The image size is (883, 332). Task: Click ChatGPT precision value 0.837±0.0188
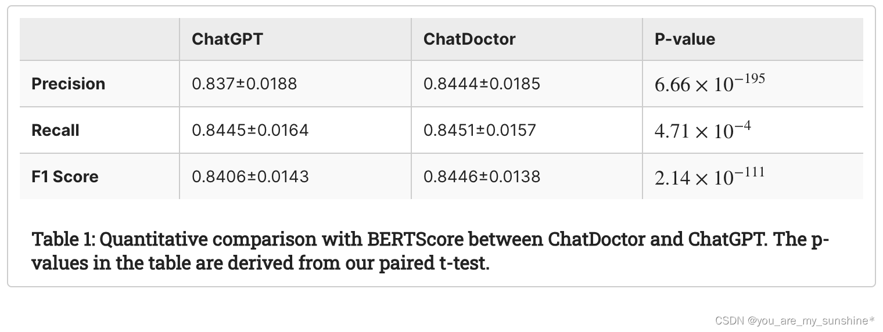[x=244, y=84]
